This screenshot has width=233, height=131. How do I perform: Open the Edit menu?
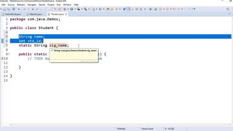3,5
